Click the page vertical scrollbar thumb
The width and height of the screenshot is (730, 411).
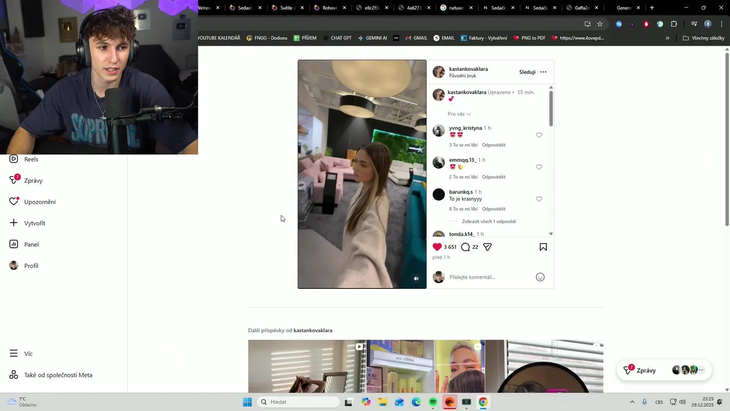[x=727, y=140]
